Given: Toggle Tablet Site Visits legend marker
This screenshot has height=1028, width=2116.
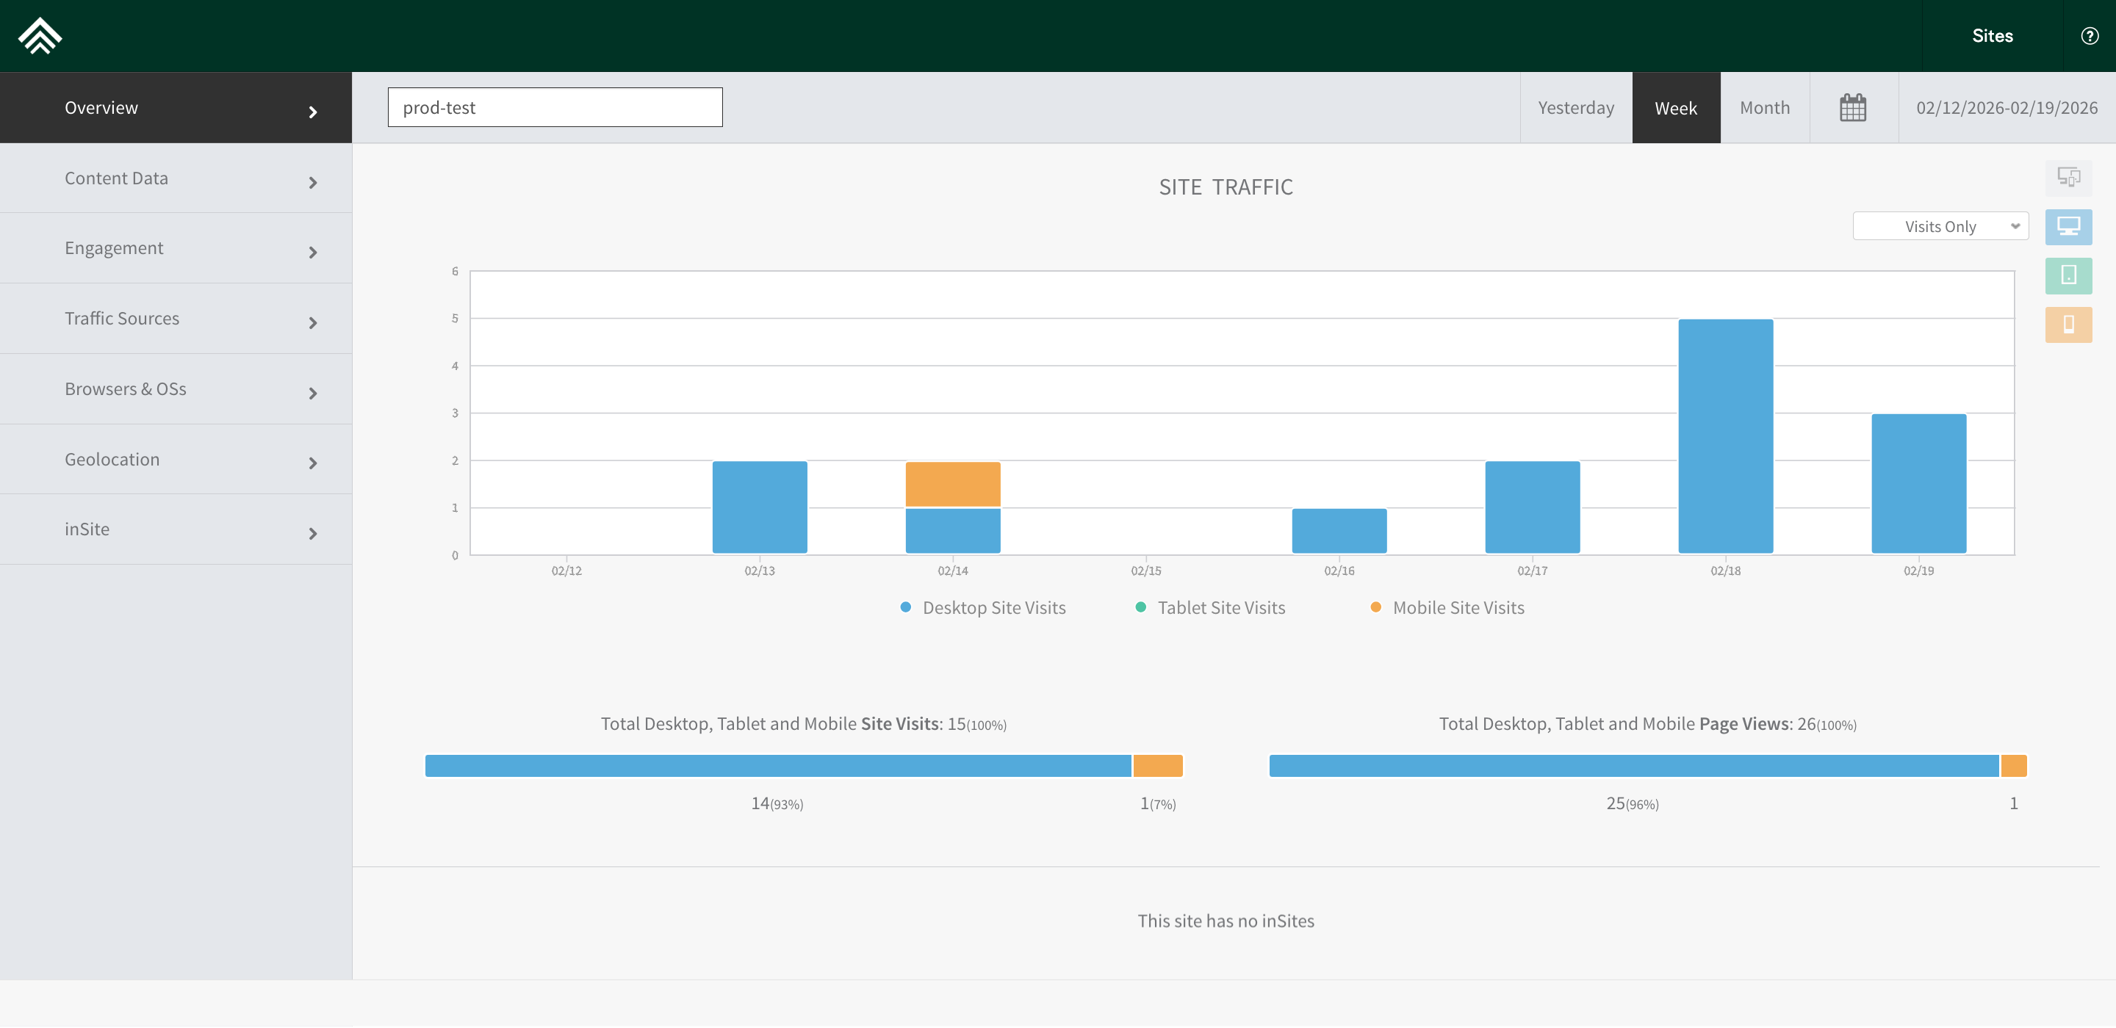Looking at the screenshot, I should [1140, 607].
